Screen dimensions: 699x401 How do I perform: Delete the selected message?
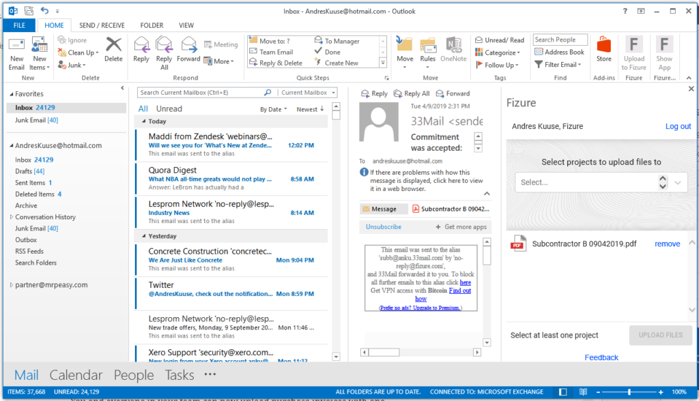click(113, 50)
